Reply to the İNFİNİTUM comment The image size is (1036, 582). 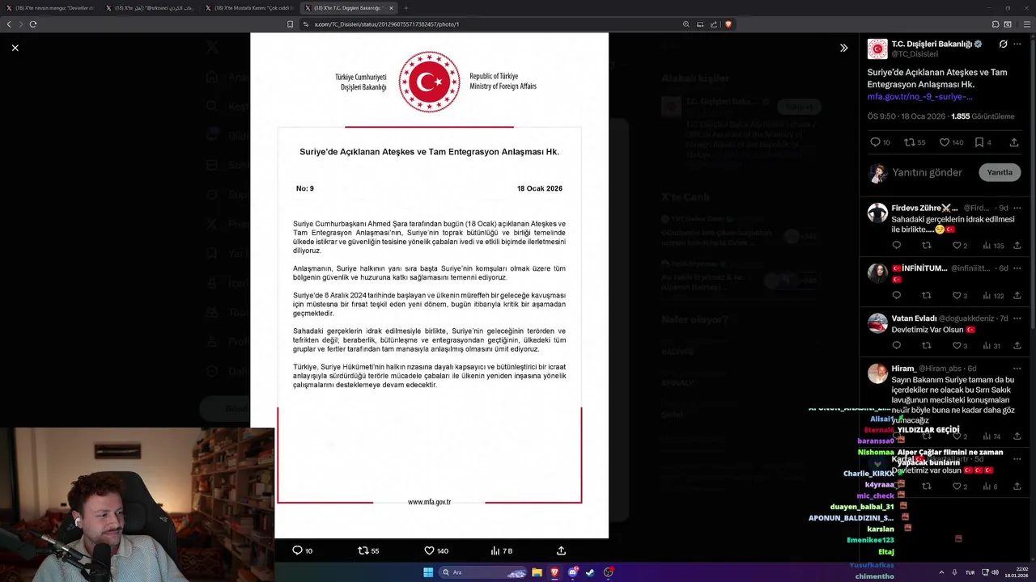click(896, 295)
